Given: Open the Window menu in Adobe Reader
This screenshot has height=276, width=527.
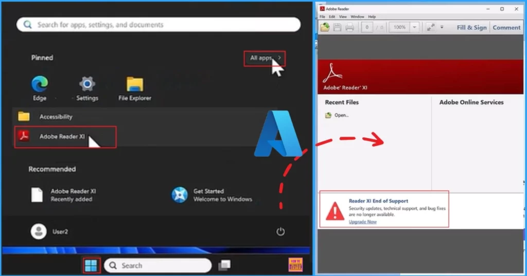Looking at the screenshot, I should [x=357, y=16].
